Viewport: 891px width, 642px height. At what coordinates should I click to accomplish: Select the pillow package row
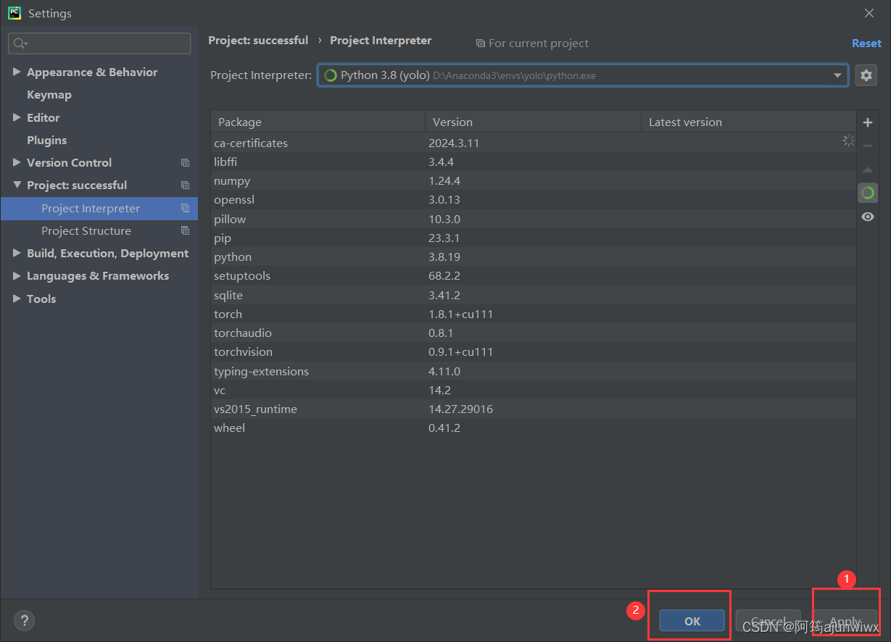coord(534,219)
